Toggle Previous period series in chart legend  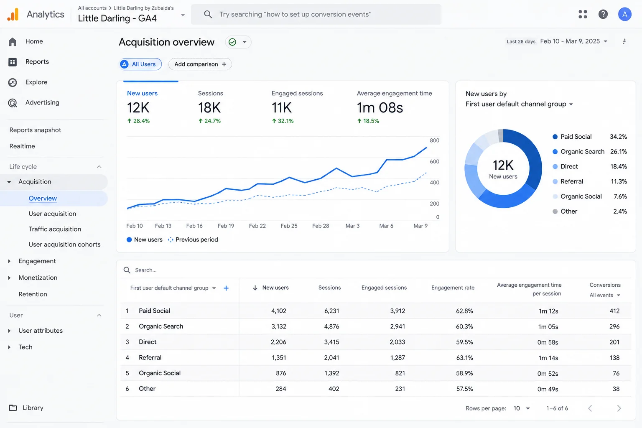(x=193, y=239)
